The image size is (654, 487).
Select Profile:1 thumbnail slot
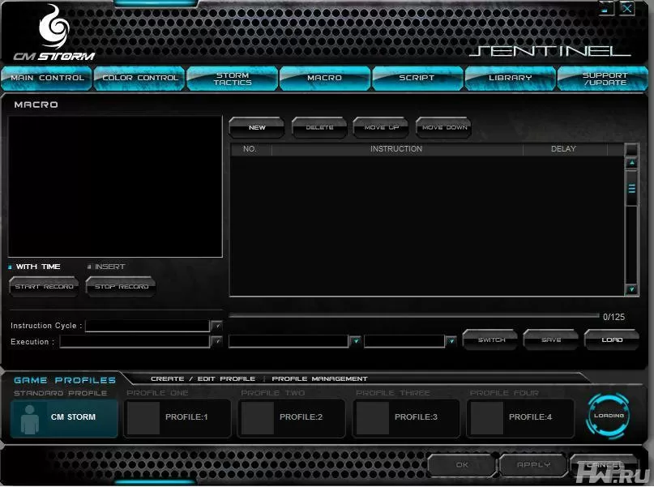(x=143, y=417)
